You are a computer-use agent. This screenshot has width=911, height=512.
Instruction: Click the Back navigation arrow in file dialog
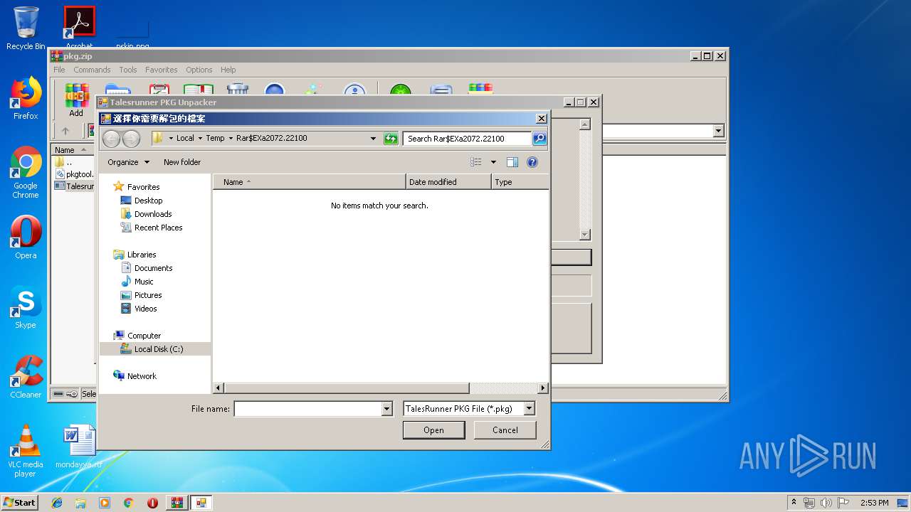112,139
